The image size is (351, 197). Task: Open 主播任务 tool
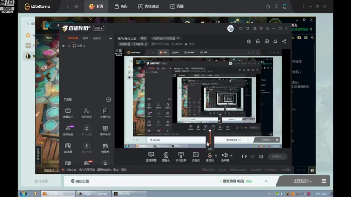(105, 113)
